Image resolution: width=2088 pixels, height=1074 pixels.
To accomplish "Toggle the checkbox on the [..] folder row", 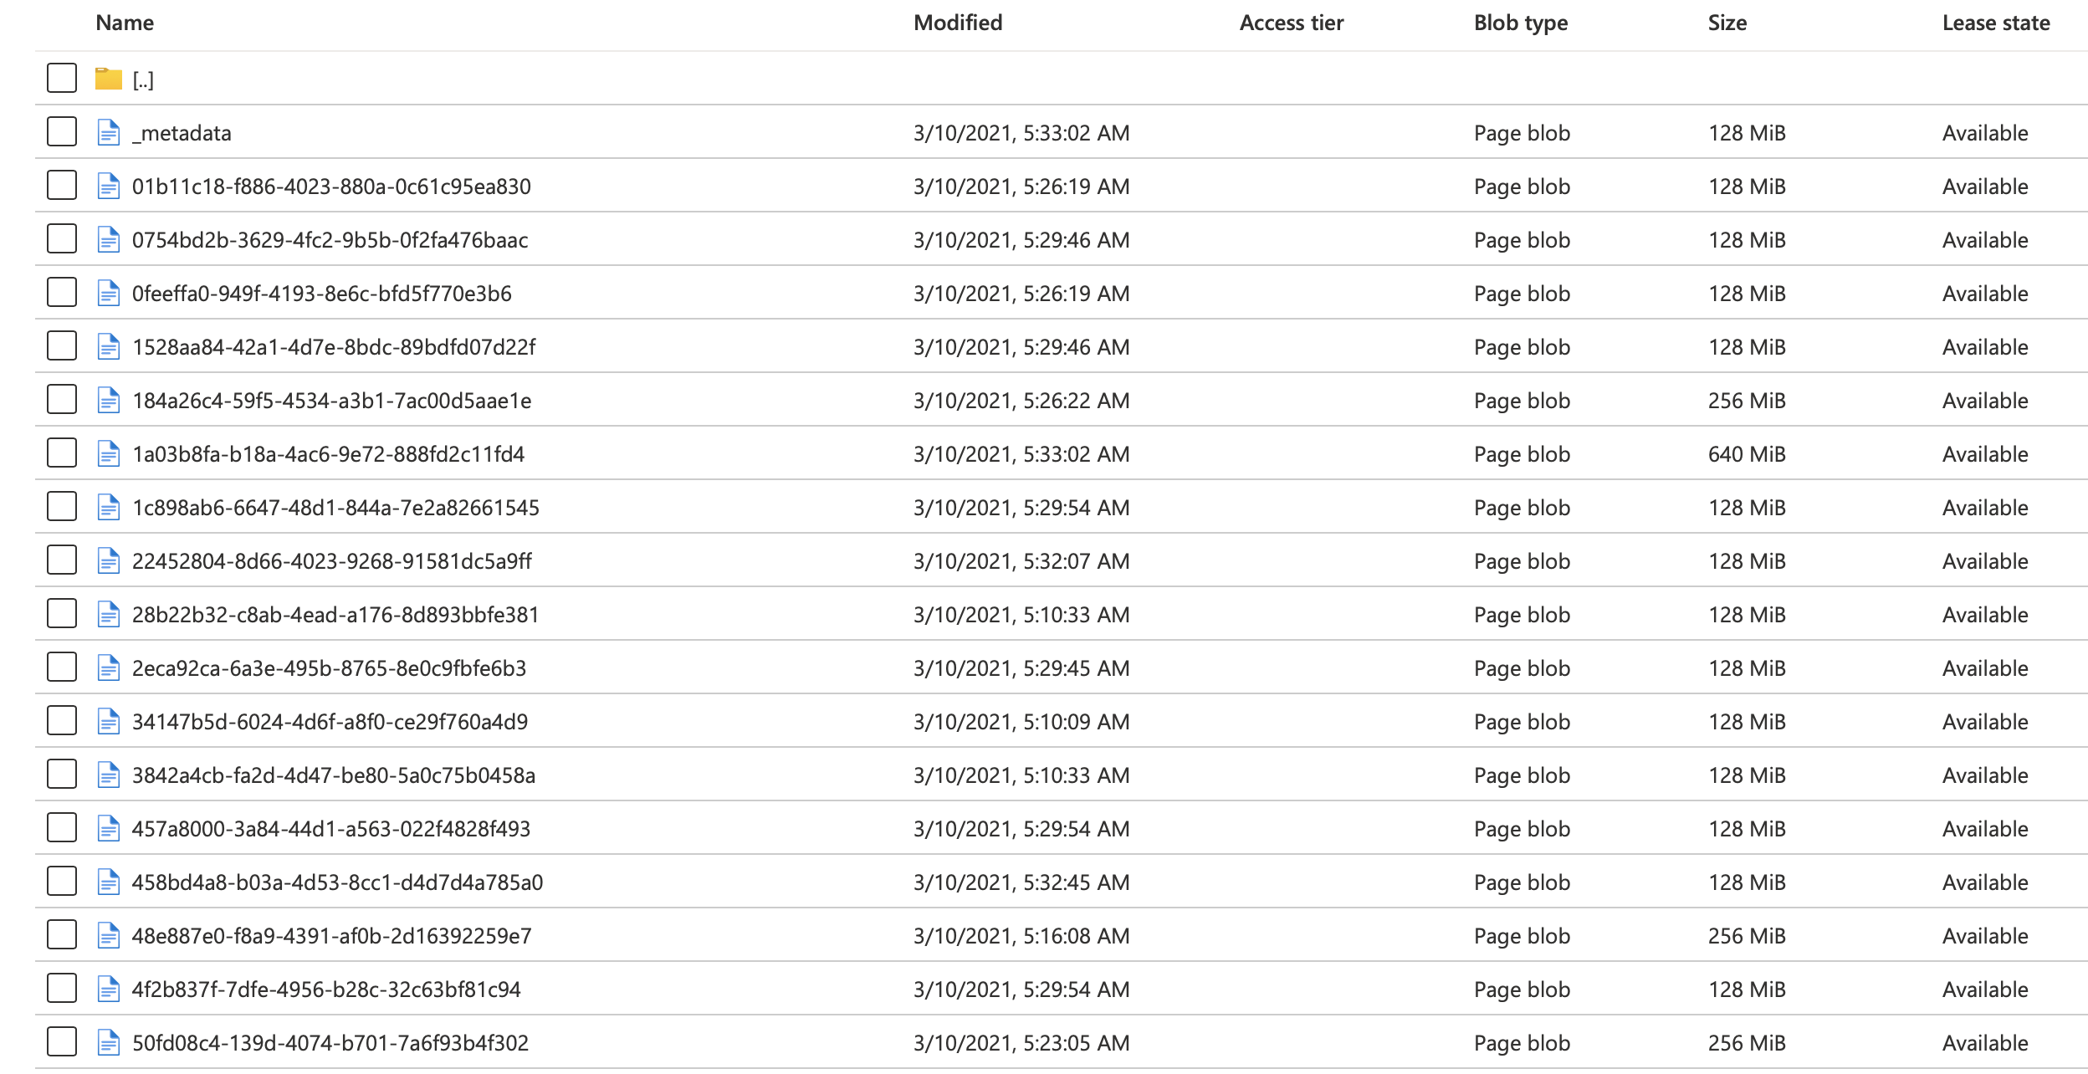I will pos(62,79).
